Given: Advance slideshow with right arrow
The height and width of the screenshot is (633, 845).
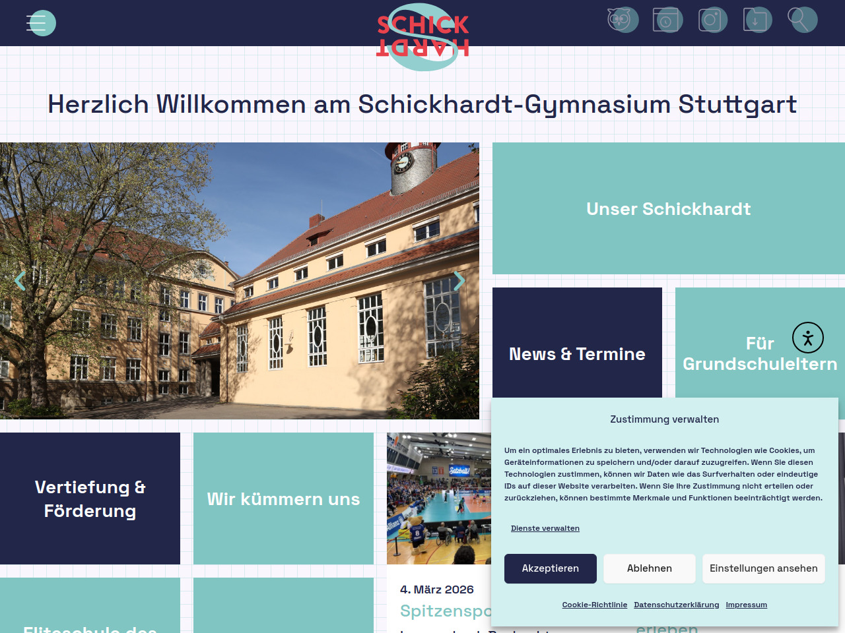Looking at the screenshot, I should pos(459,281).
